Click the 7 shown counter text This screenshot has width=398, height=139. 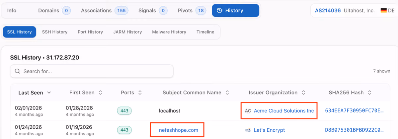(x=381, y=71)
